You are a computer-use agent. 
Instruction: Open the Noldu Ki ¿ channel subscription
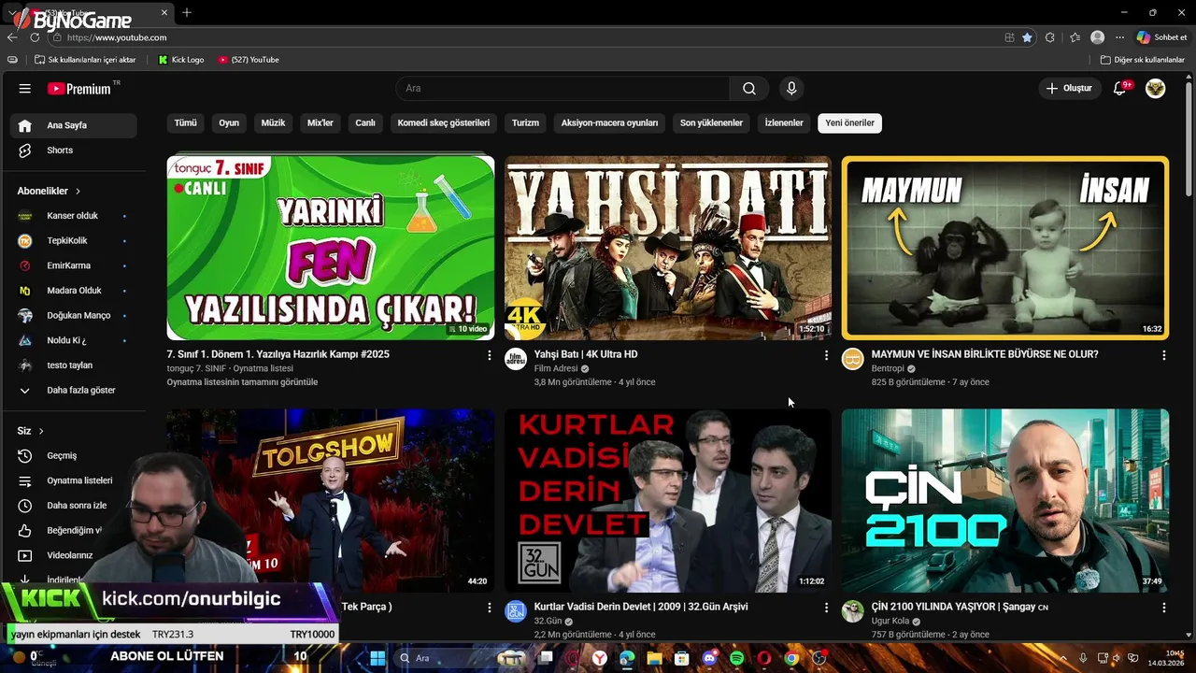(x=74, y=340)
